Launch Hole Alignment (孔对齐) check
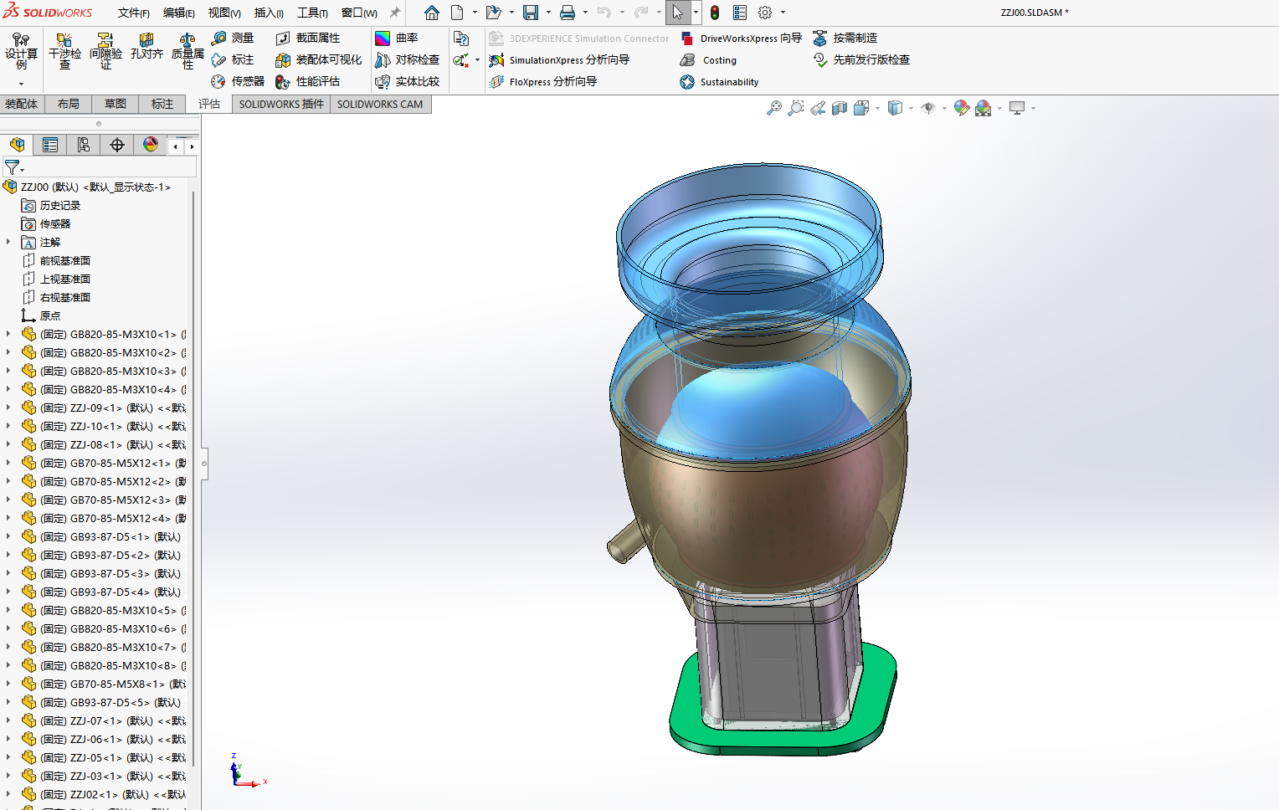The width and height of the screenshot is (1279, 810). [x=146, y=47]
